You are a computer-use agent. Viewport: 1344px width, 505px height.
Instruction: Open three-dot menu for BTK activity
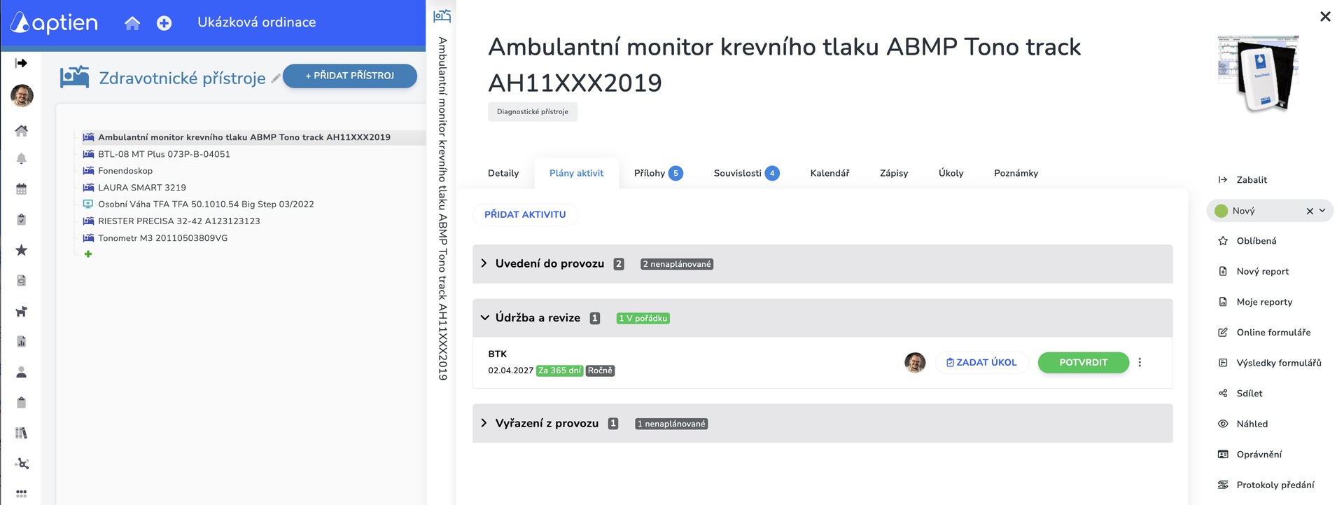point(1140,362)
